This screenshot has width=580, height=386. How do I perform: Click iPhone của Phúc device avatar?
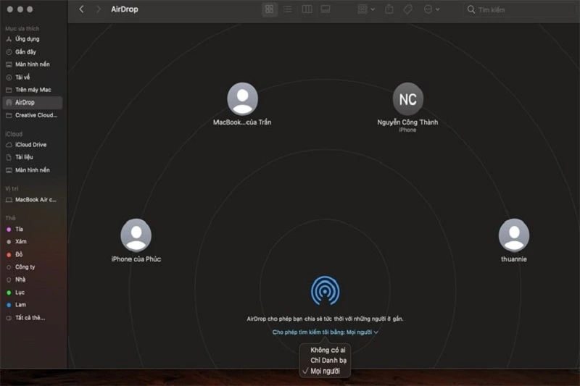[x=136, y=235]
